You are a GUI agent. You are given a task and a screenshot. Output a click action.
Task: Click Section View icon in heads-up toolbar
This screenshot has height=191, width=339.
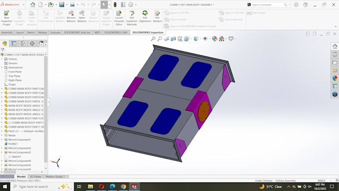pyautogui.click(x=173, y=39)
